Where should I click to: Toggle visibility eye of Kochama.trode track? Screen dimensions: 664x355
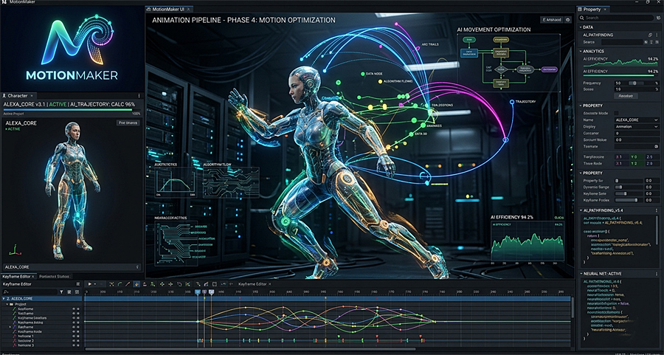tap(74, 331)
